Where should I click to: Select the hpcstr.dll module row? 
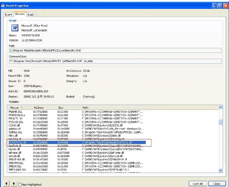pyautogui.click(x=77, y=149)
